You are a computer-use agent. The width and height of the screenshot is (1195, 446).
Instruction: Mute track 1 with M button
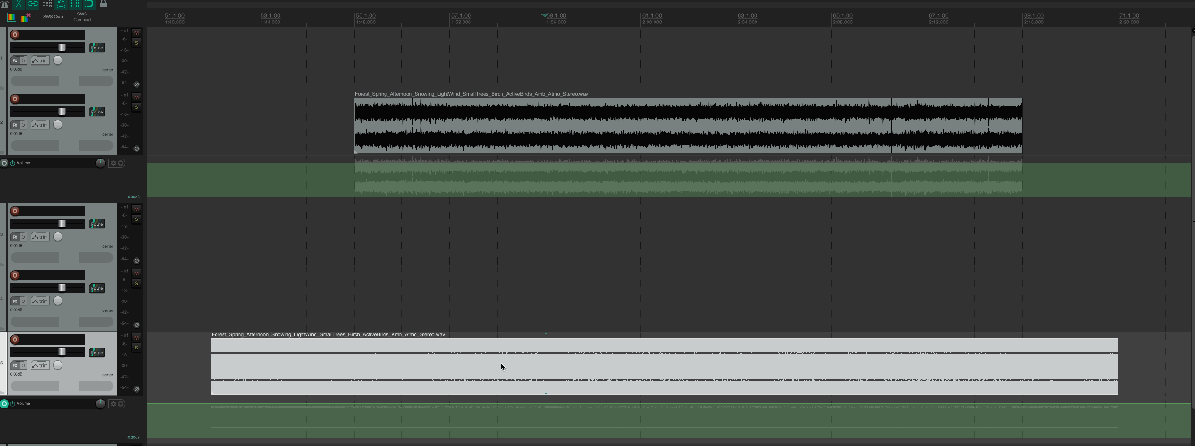[x=136, y=33]
